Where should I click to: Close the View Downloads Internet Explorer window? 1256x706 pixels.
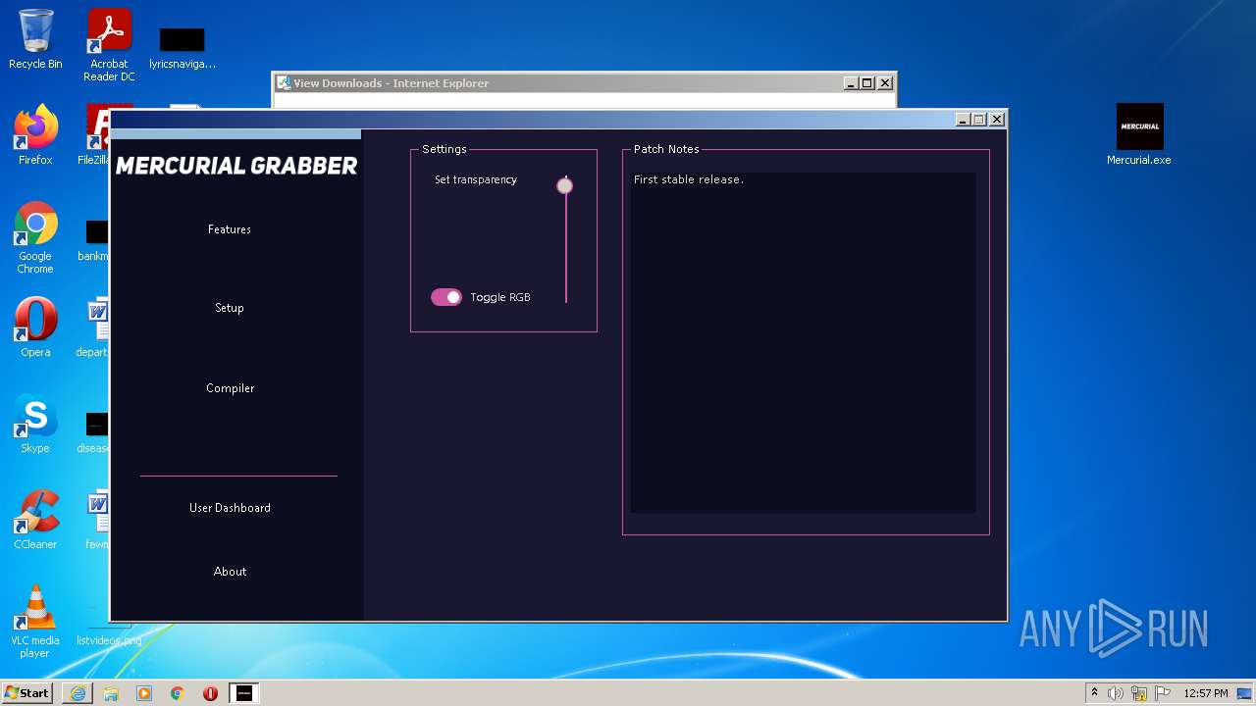(x=884, y=83)
